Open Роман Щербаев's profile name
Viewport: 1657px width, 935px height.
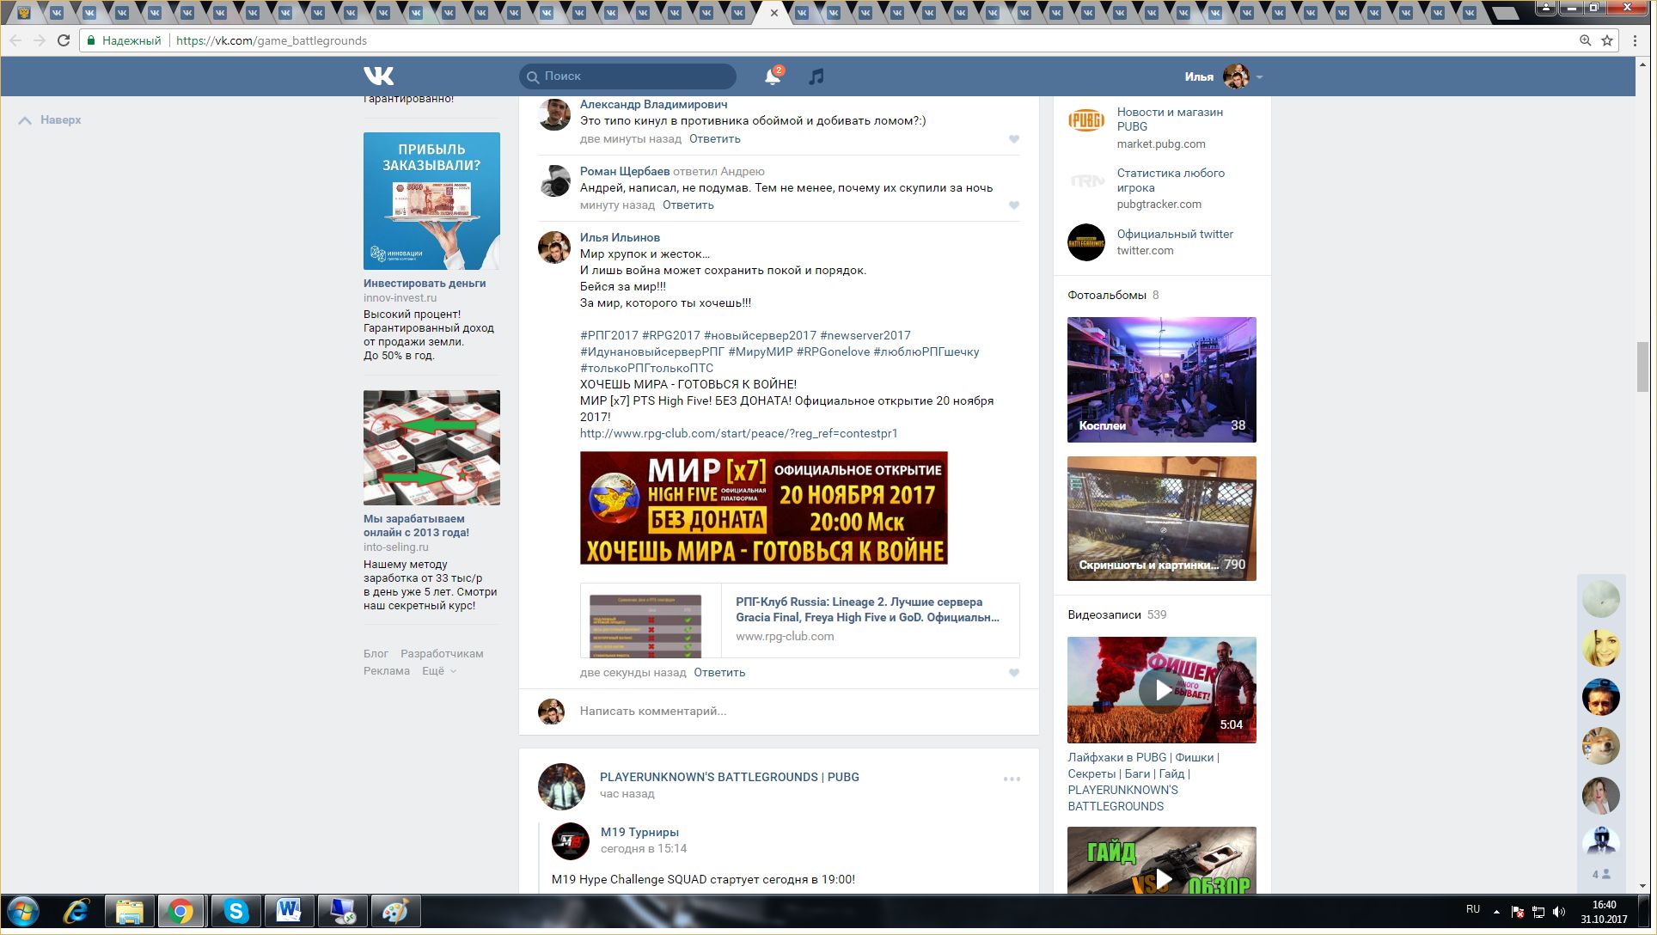tap(625, 171)
